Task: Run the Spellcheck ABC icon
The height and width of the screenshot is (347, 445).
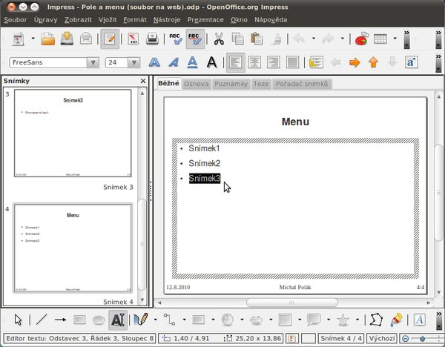Action: (x=176, y=39)
